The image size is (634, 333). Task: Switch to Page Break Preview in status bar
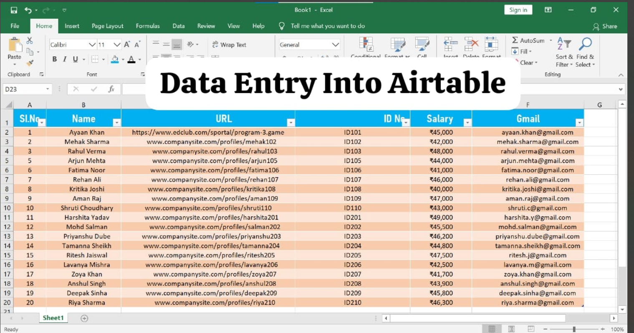(531, 329)
